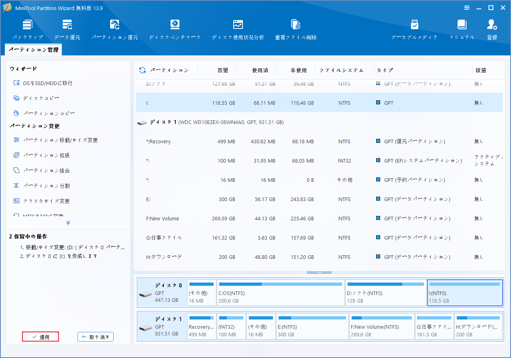
Task: Open the hamburger menu in title bar
Action: click(x=467, y=8)
